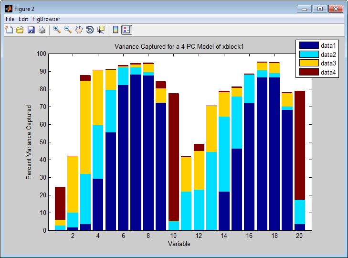Select the Zoom Out tool

[x=68, y=30]
